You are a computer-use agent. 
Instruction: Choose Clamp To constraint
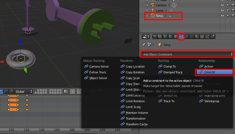coord(167,66)
